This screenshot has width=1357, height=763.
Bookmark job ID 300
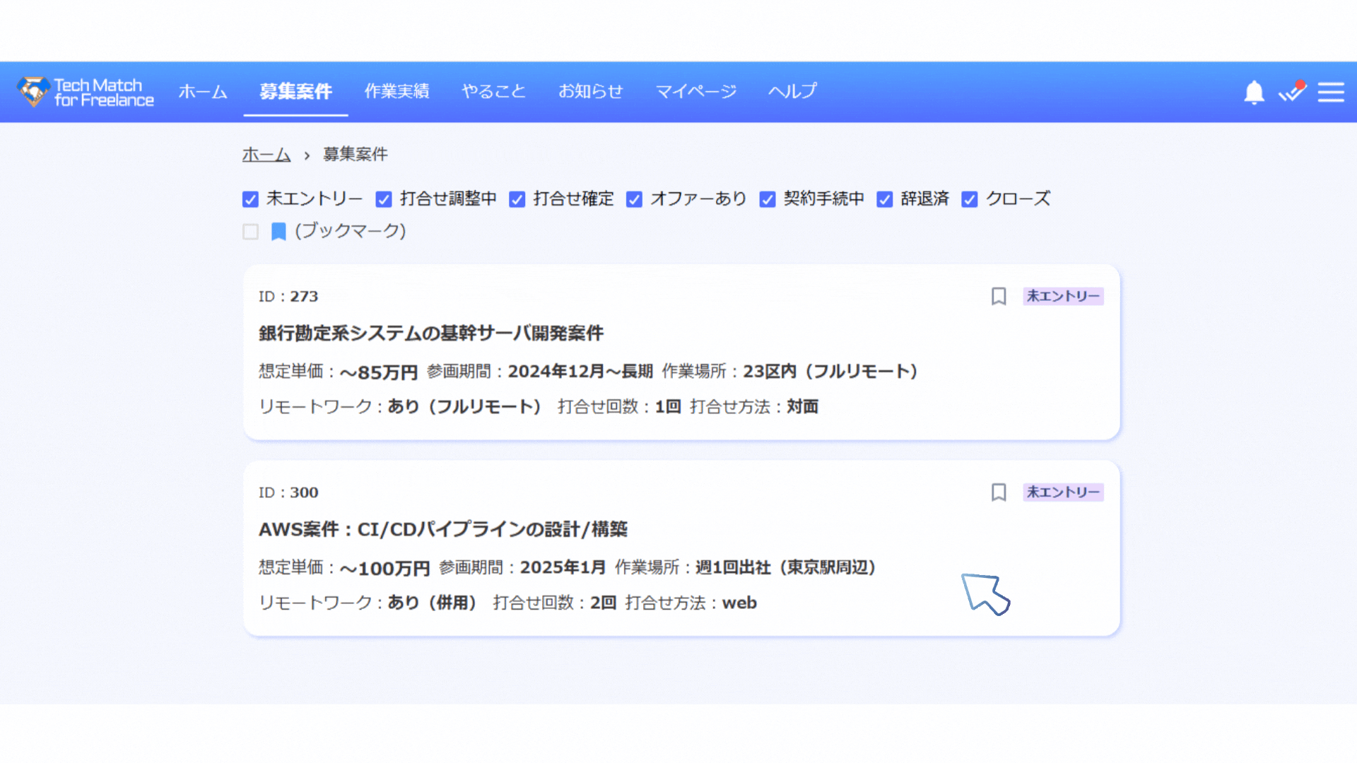pos(999,492)
